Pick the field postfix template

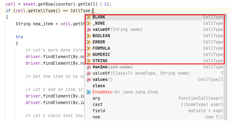point(99,111)
